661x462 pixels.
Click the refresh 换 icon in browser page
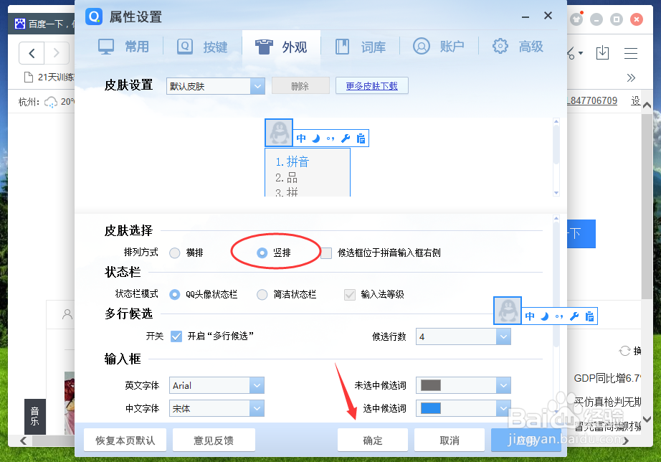click(624, 351)
